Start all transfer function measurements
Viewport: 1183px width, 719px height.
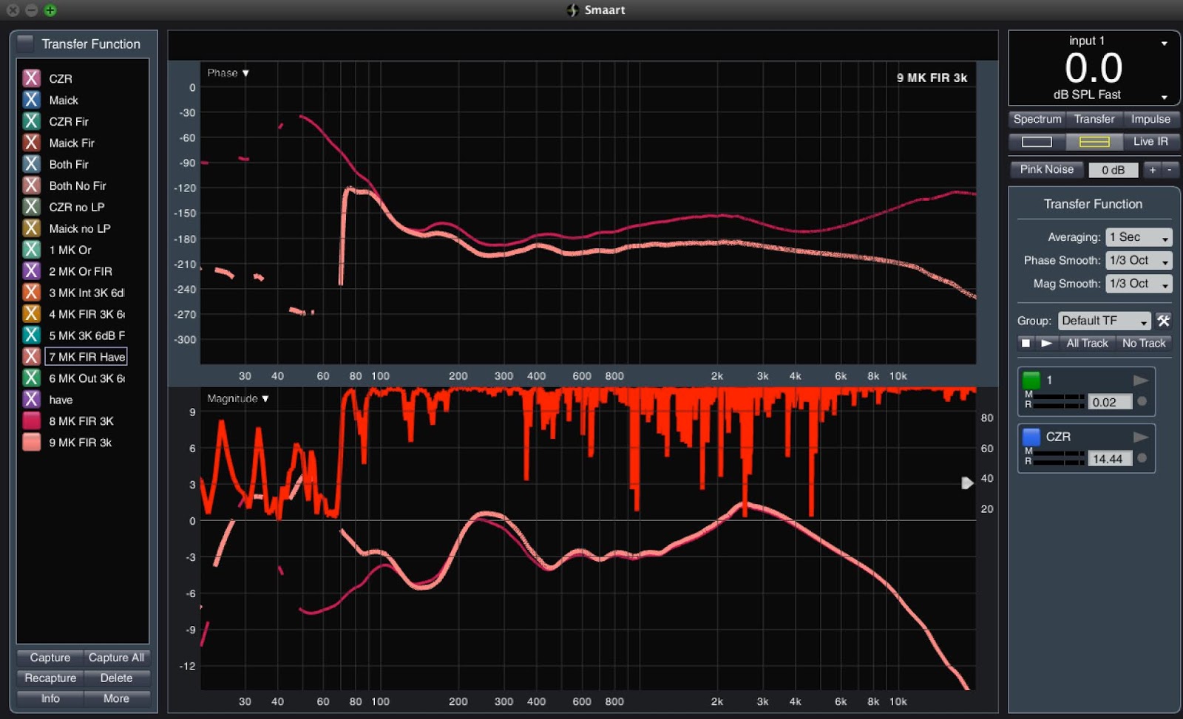pos(1046,344)
